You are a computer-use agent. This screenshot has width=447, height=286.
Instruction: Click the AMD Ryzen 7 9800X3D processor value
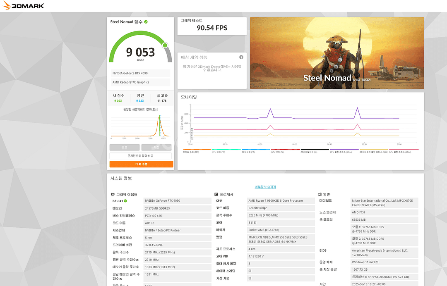tap(281, 200)
